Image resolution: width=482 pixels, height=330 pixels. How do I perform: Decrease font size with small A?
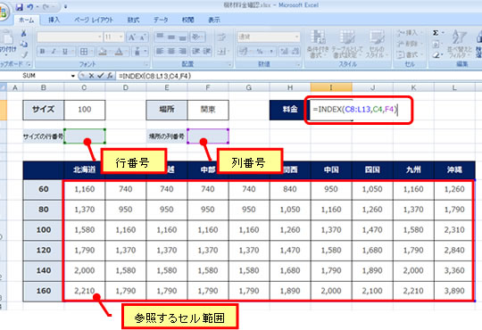click(142, 37)
